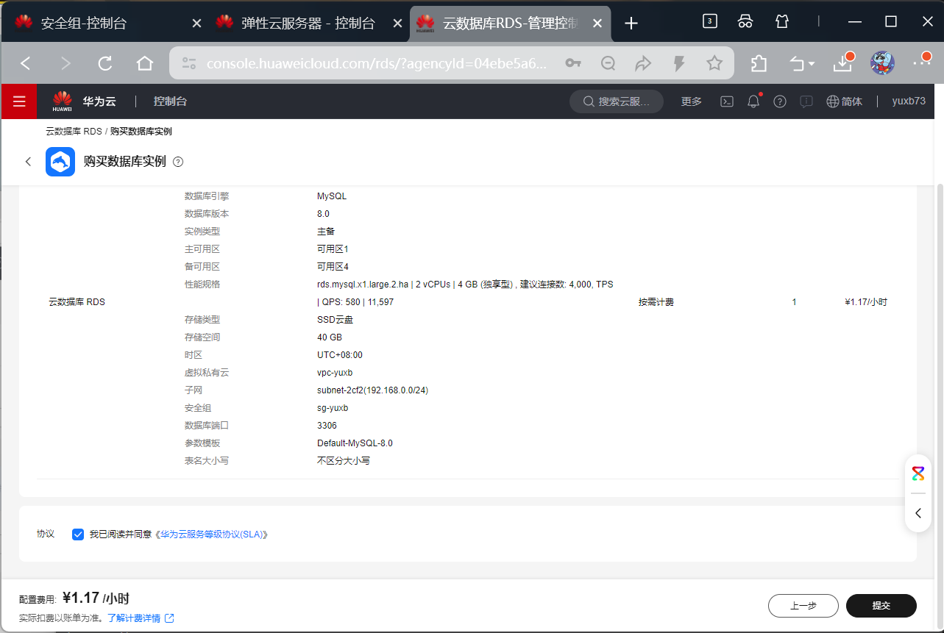Click the browser back arrow

[x=26, y=63]
